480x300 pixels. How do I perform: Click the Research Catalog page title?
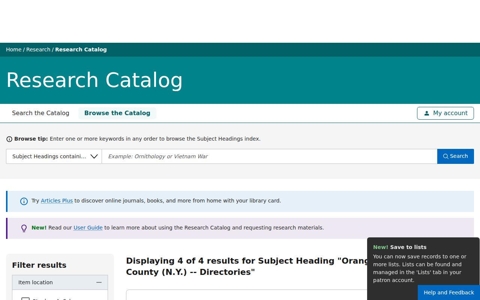tap(94, 80)
